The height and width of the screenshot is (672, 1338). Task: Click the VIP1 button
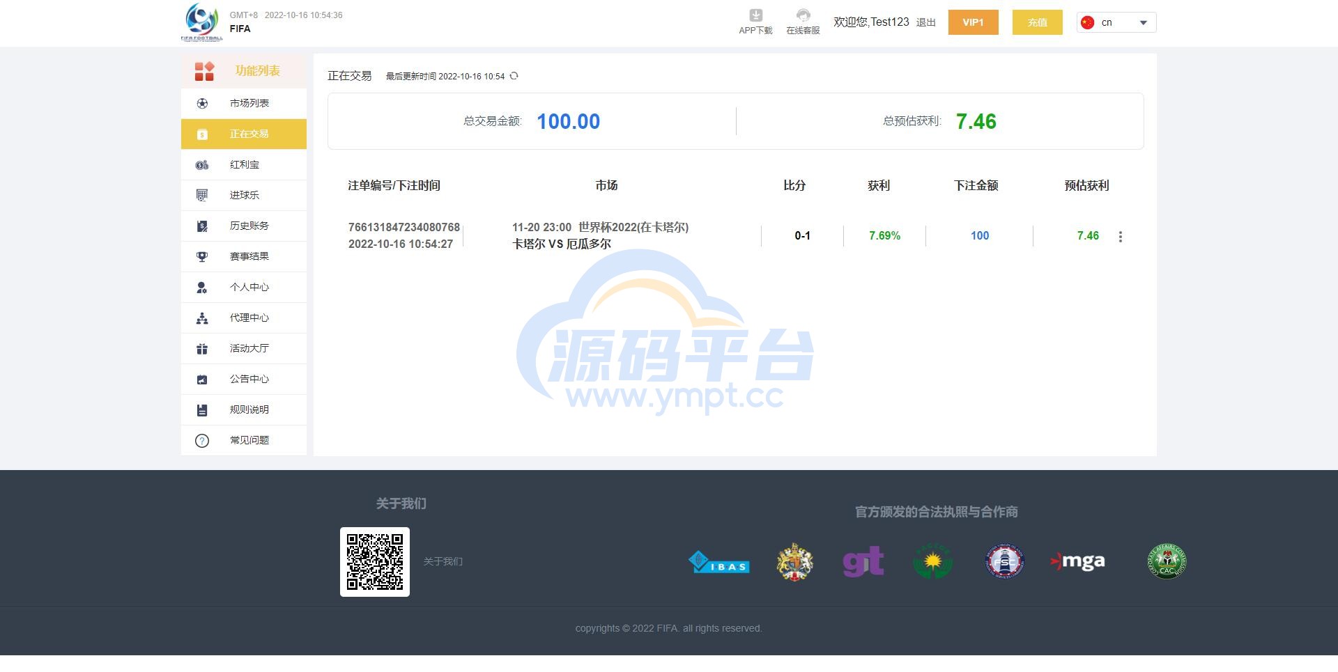[974, 22]
